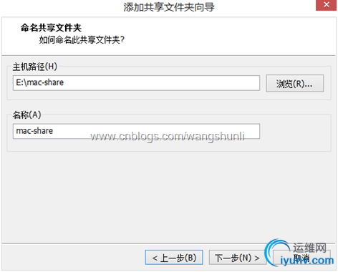Click into the 名称(A) name input field
The image size is (338, 272).
[136, 131]
